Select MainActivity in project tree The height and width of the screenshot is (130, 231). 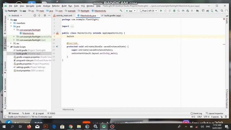pos(28,33)
